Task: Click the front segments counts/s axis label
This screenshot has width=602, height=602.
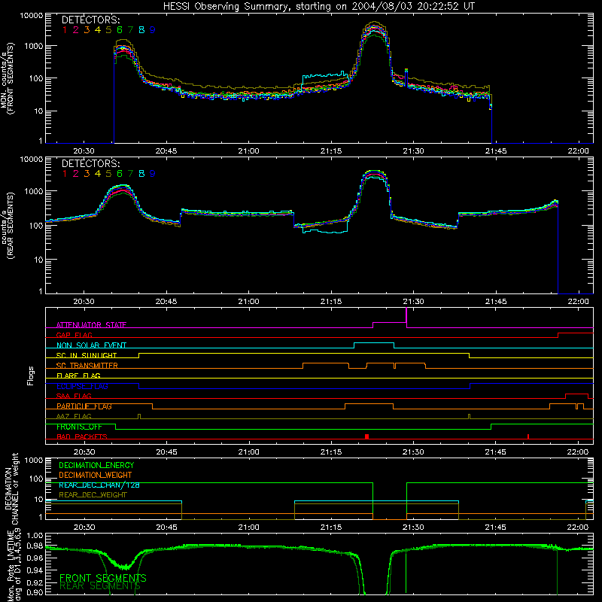Action: (x=8, y=79)
